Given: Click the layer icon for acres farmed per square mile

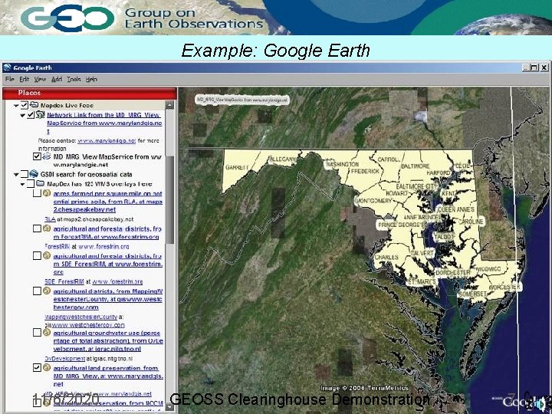Looking at the screenshot, I should (47, 193).
